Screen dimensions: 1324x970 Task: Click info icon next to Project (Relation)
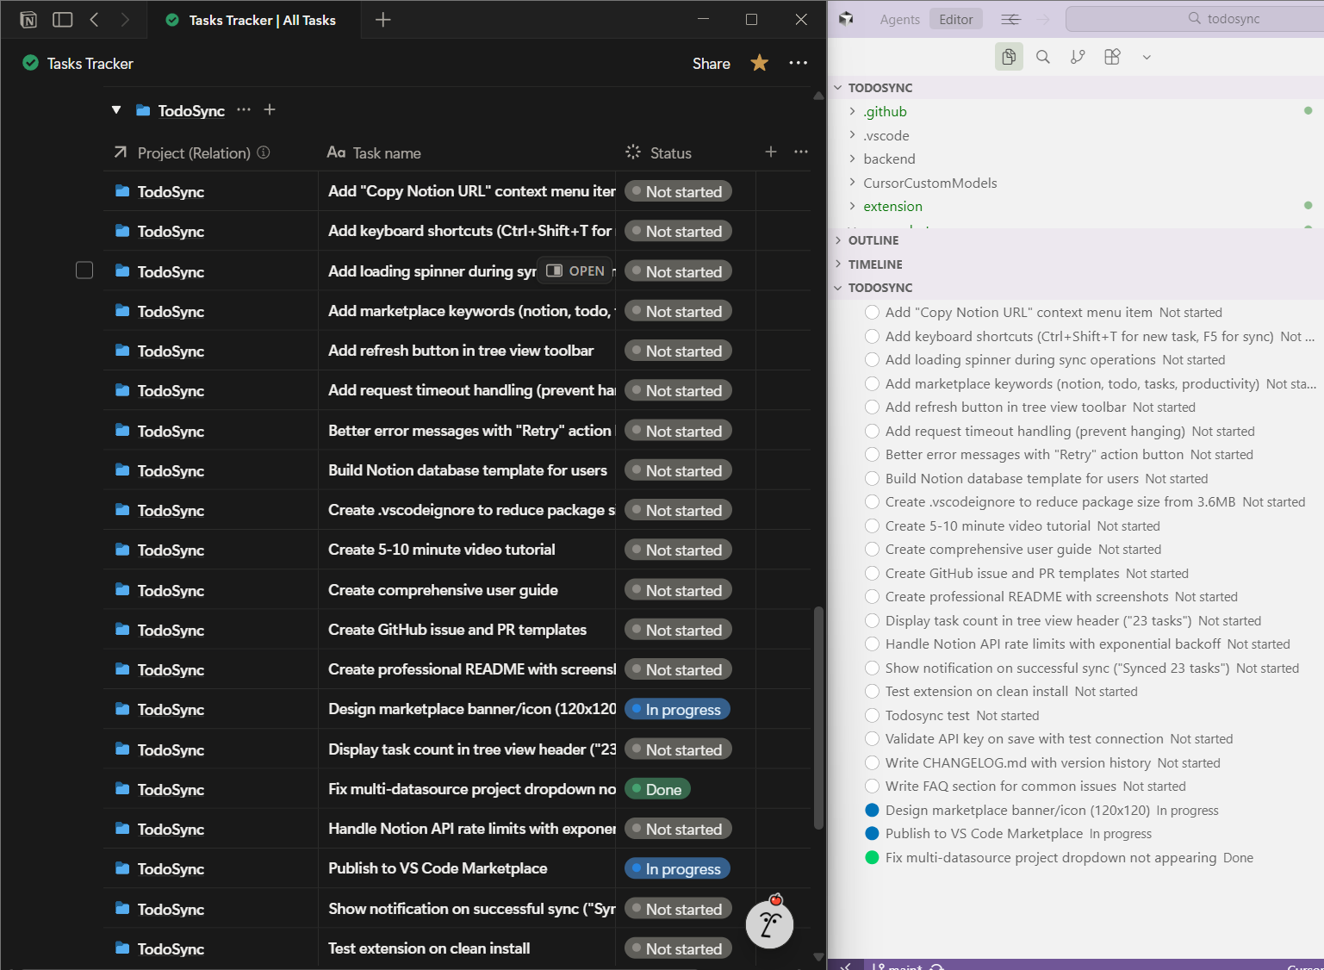pos(264,152)
